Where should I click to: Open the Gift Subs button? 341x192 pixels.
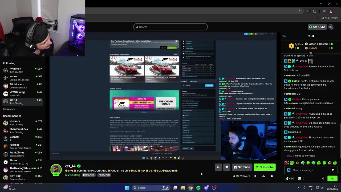click(242, 167)
